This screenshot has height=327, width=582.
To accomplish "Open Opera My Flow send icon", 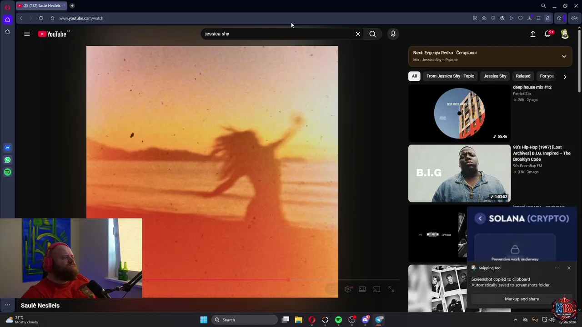I will 512,18.
